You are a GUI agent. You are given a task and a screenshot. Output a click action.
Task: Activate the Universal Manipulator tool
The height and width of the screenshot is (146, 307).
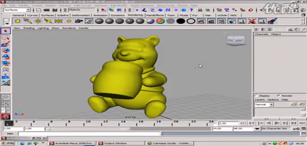pyautogui.click(x=5, y=70)
